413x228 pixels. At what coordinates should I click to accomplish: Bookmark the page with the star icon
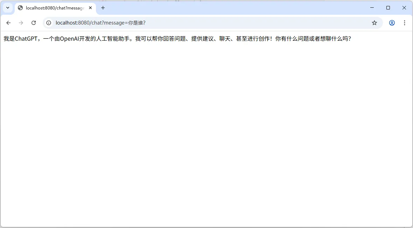click(x=374, y=22)
